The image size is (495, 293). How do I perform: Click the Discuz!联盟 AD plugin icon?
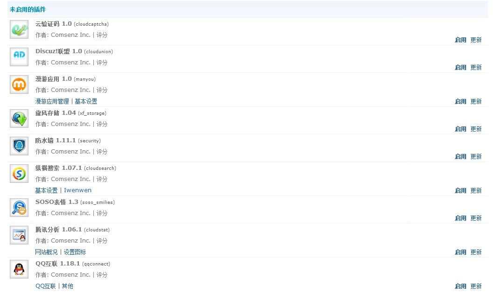[19, 57]
